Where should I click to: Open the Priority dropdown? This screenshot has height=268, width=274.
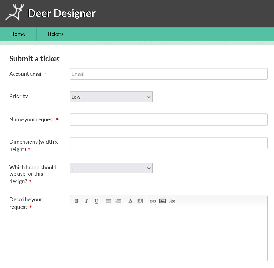pos(111,97)
